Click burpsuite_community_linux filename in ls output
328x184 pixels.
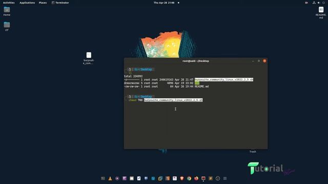click(x=224, y=80)
